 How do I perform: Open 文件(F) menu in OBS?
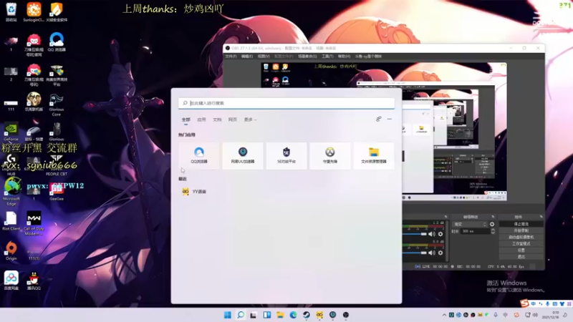pyautogui.click(x=231, y=57)
